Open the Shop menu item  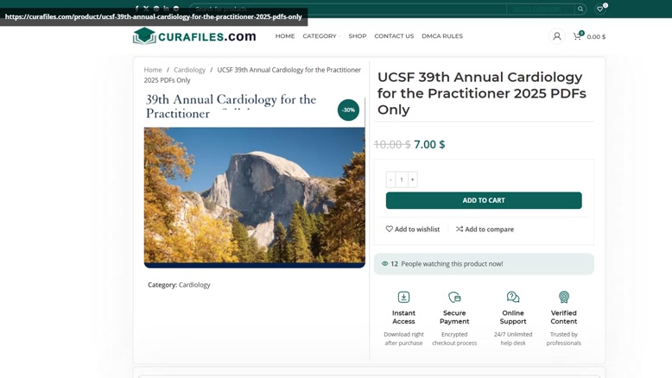358,36
